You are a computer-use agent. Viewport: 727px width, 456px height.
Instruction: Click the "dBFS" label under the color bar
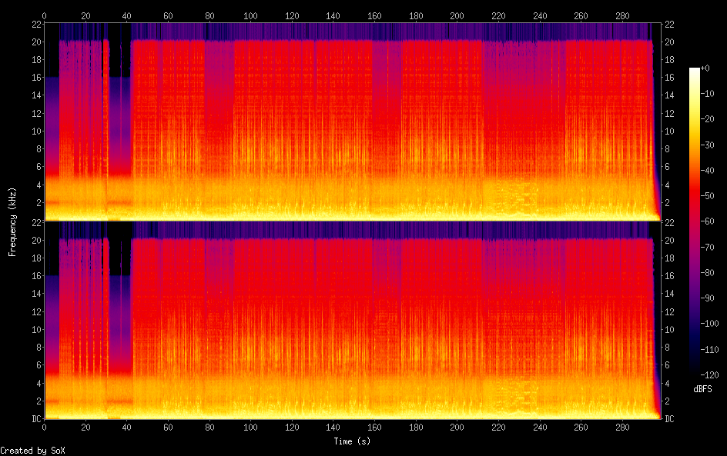coord(702,390)
